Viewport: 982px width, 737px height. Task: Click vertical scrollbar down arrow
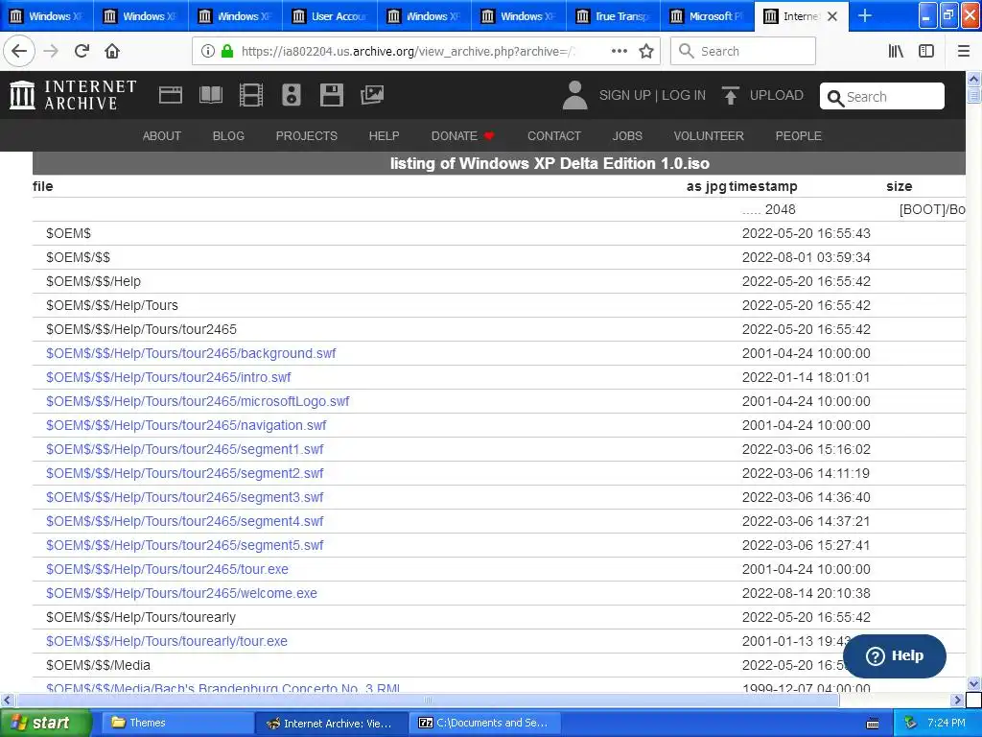point(974,683)
